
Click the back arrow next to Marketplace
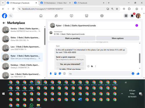4,23
